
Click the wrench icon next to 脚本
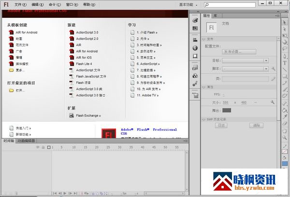[273, 69]
